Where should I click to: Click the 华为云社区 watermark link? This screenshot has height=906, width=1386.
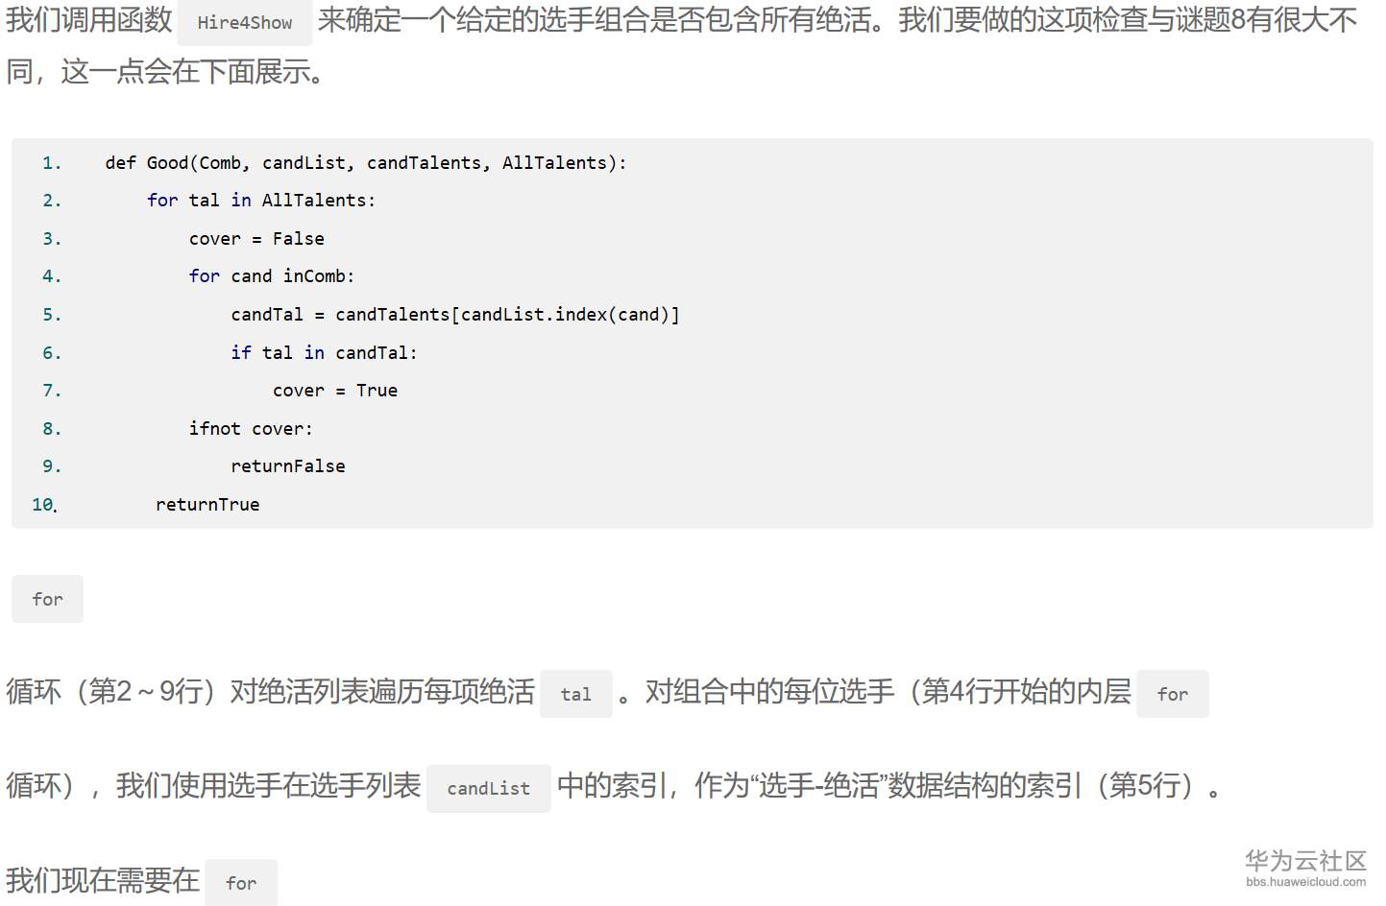pyautogui.click(x=1305, y=868)
